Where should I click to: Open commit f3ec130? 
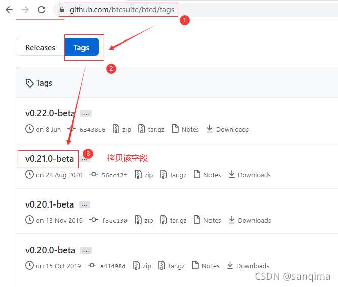(x=114, y=221)
